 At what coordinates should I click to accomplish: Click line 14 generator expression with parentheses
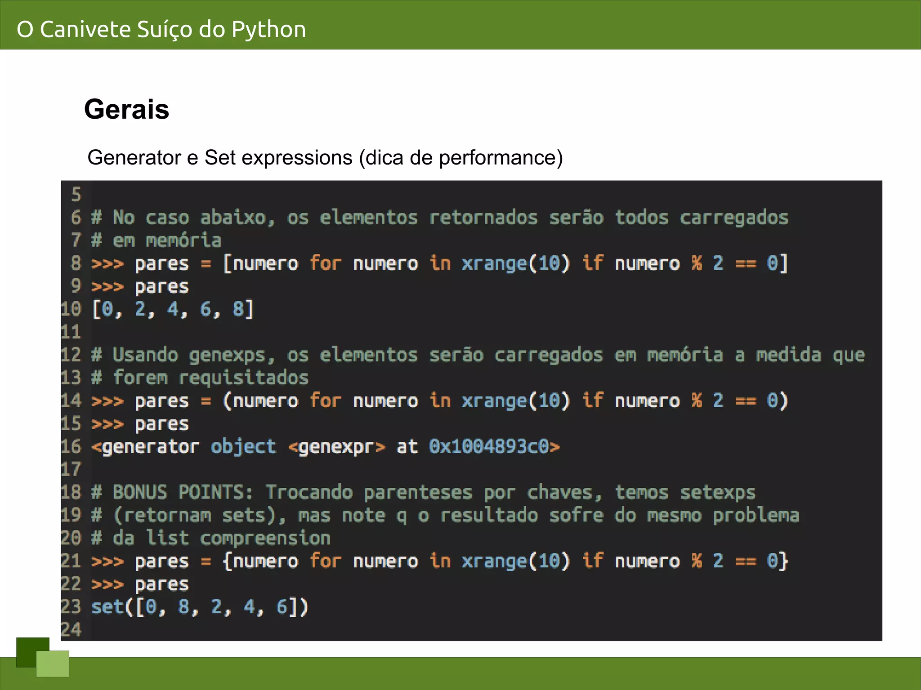coord(439,401)
